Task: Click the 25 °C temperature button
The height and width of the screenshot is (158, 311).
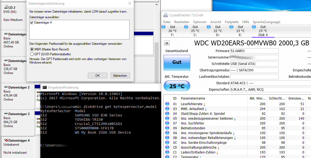Action: click(x=177, y=86)
